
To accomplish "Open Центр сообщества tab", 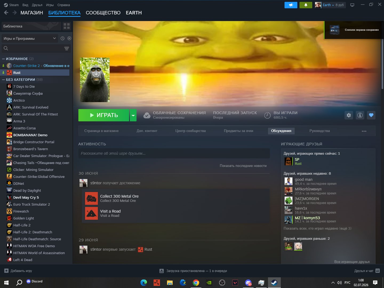I will coord(190,131).
